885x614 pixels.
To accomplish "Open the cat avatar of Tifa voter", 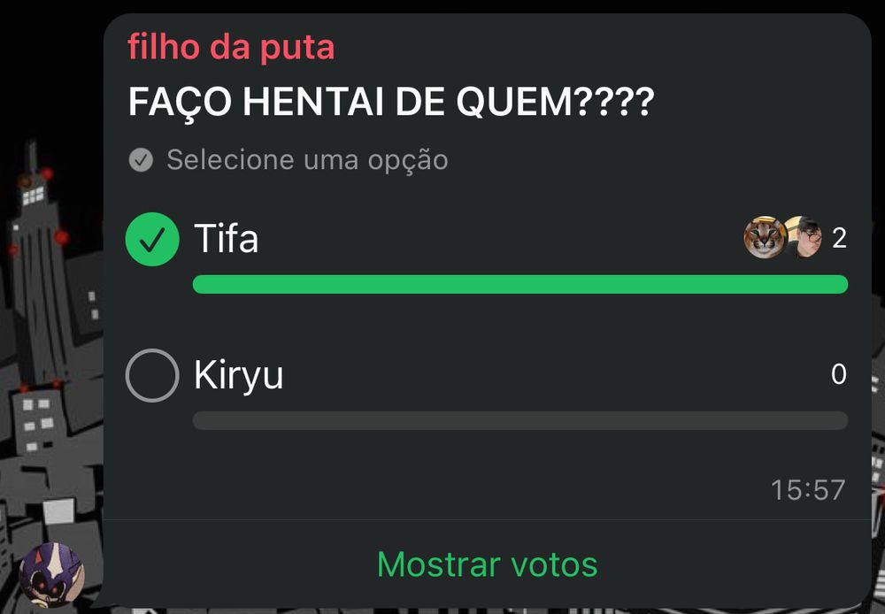I will pyautogui.click(x=764, y=237).
